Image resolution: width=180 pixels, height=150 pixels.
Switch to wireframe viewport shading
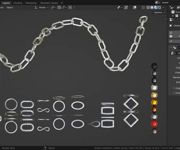(148, 8)
